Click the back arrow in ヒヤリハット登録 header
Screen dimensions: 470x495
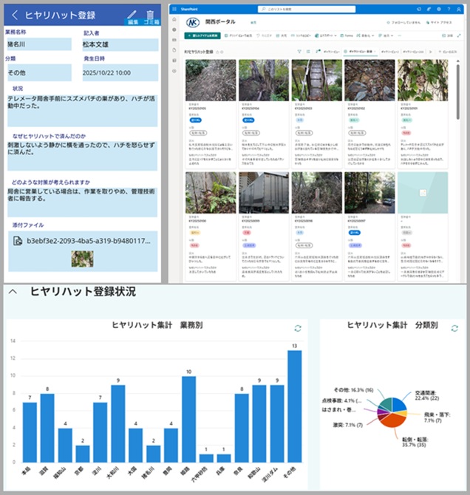click(13, 15)
